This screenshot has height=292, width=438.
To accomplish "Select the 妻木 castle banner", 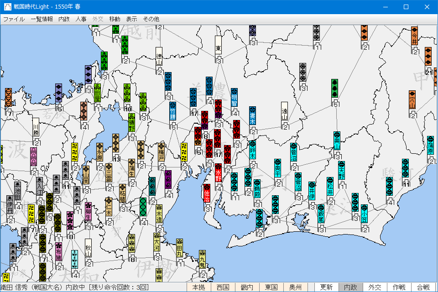I will pos(252,116).
